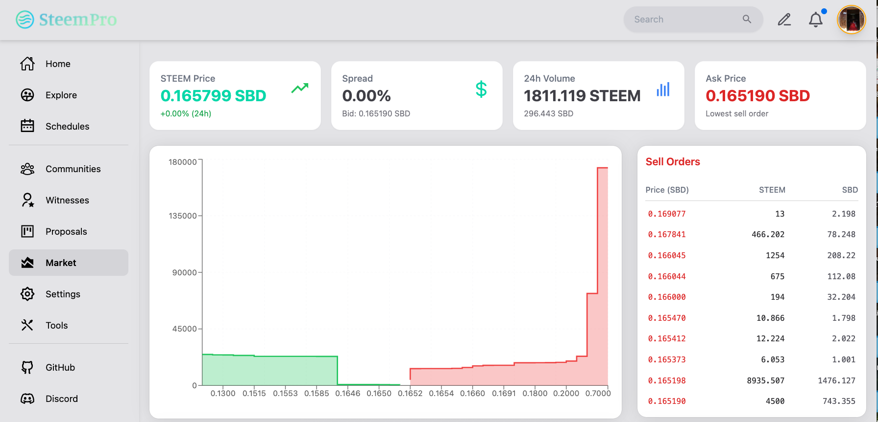Click the Witnesses person-star icon
The width and height of the screenshot is (878, 422).
pos(27,200)
